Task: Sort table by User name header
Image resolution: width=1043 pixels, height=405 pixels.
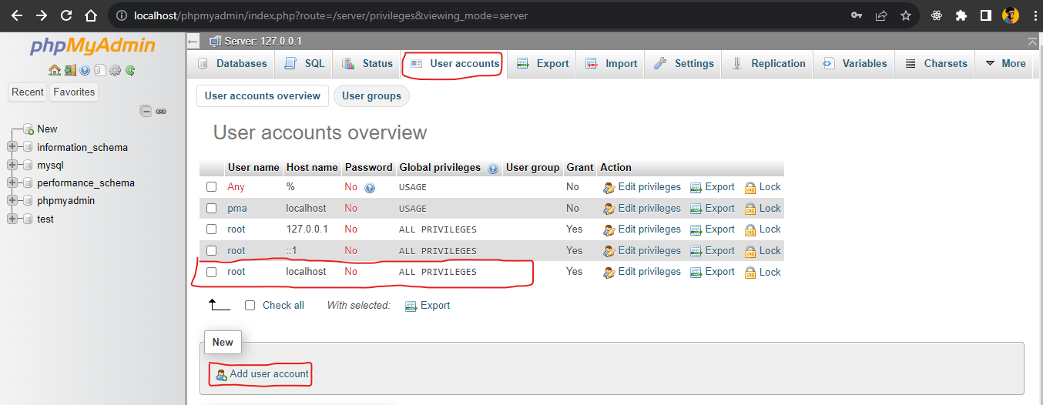Action: point(253,168)
